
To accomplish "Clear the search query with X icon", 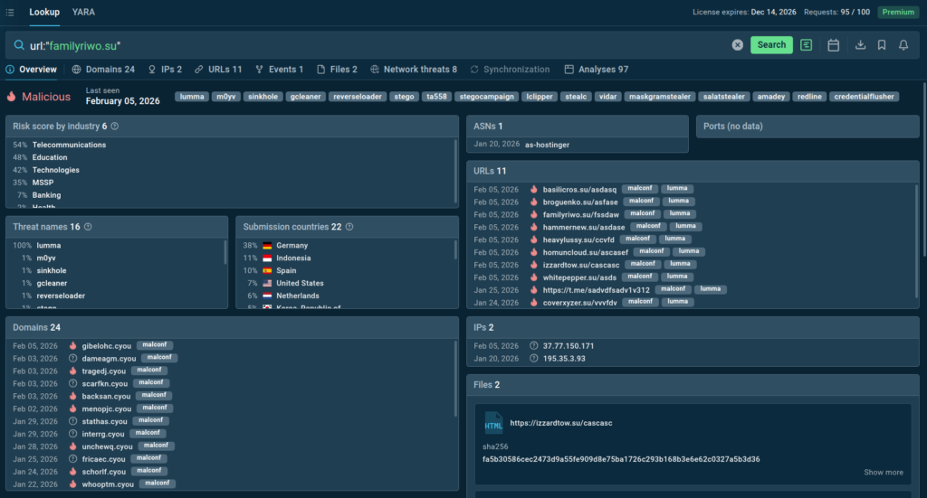I will click(x=737, y=45).
